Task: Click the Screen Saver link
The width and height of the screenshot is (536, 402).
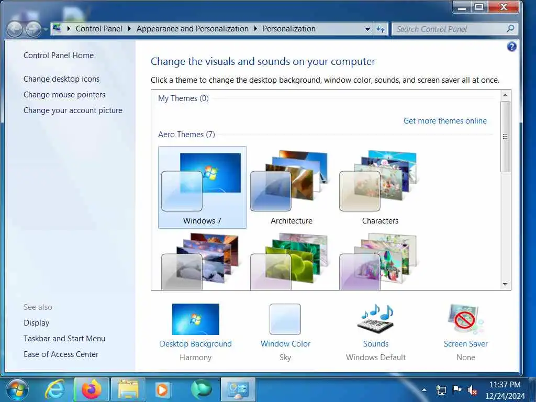Action: (465, 344)
